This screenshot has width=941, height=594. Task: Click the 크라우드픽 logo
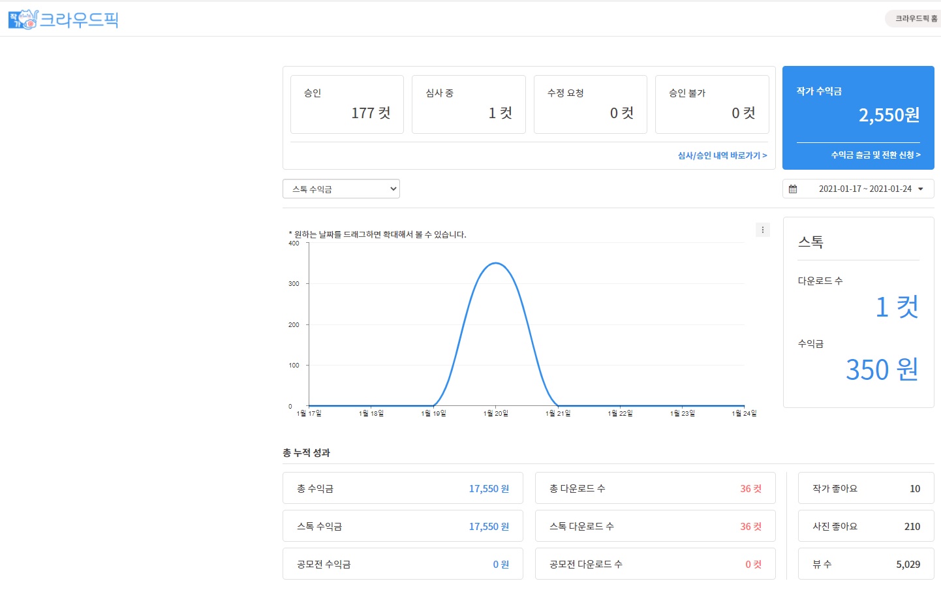pos(63,20)
